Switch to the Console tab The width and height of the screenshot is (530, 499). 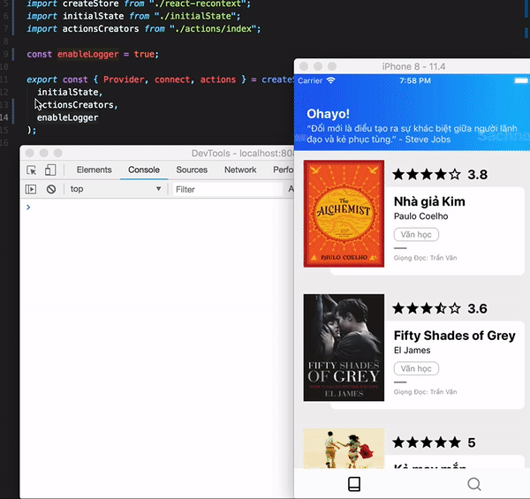(x=144, y=170)
